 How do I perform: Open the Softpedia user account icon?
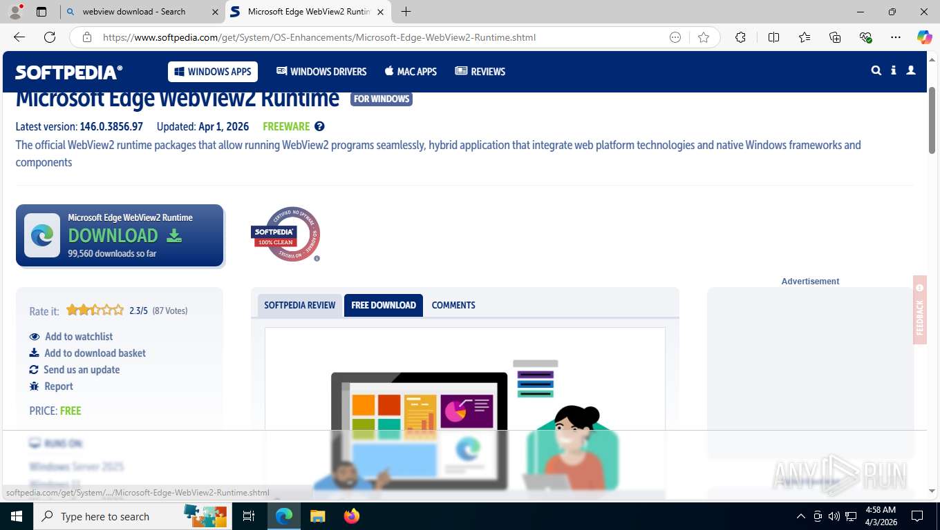(x=911, y=70)
